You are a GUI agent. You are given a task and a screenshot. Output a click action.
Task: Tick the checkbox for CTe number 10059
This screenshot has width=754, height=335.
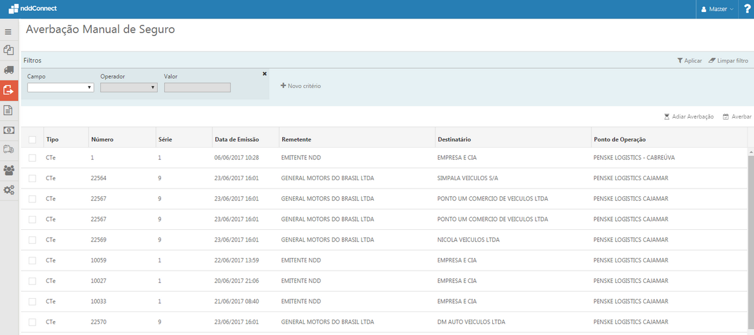pyautogui.click(x=32, y=260)
